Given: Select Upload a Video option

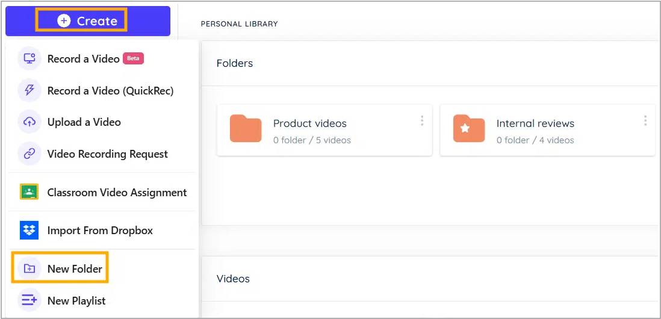Looking at the screenshot, I should click(x=84, y=122).
